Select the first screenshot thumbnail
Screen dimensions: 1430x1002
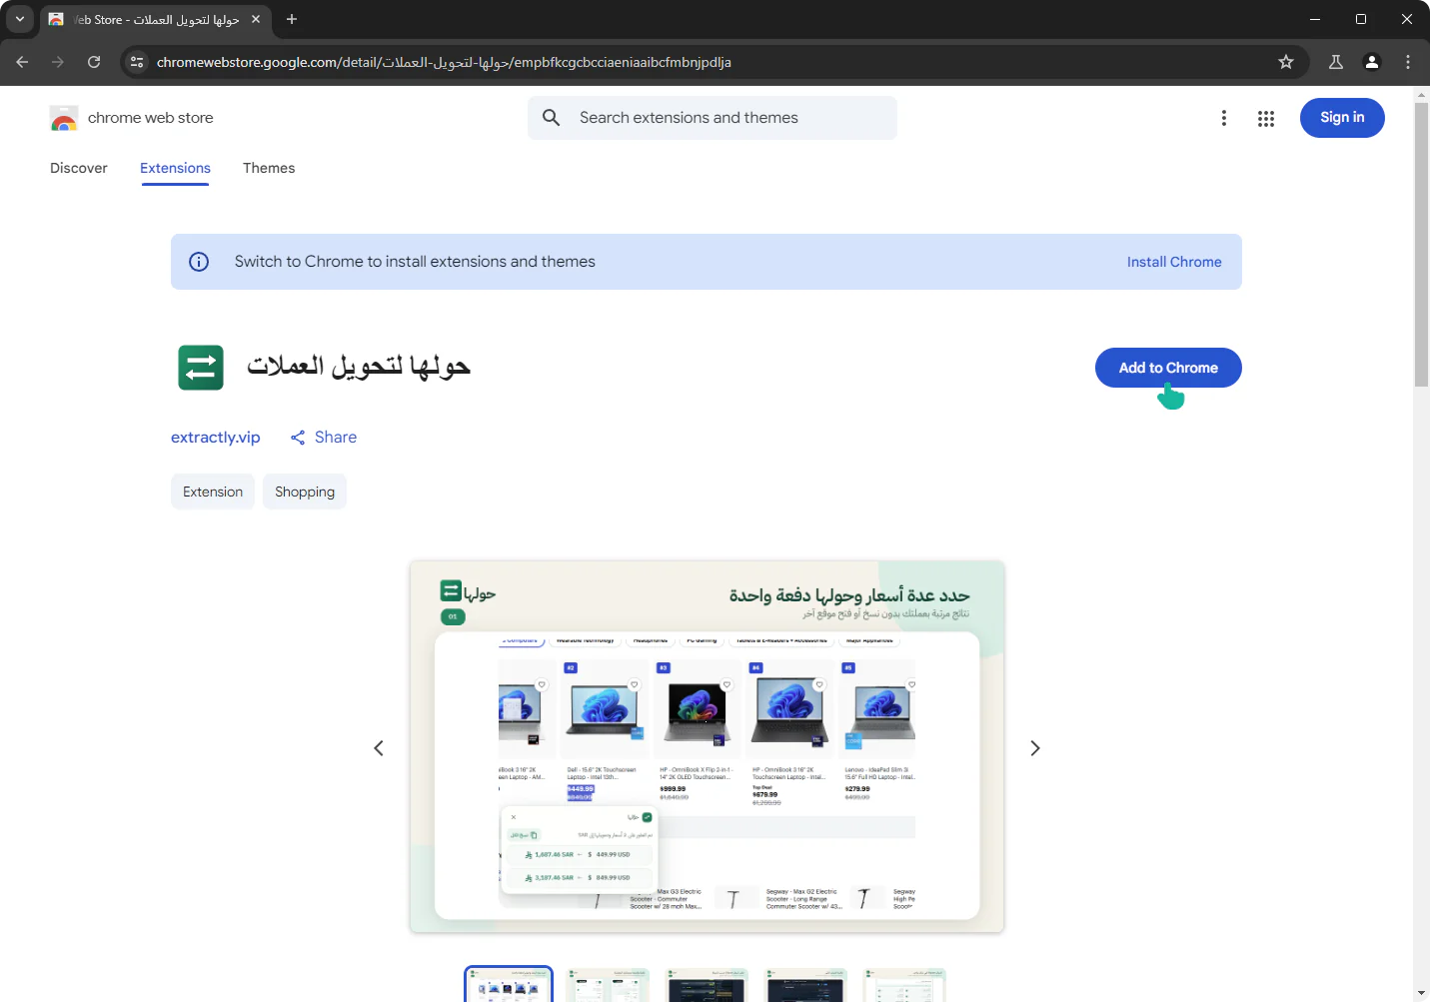tap(509, 985)
